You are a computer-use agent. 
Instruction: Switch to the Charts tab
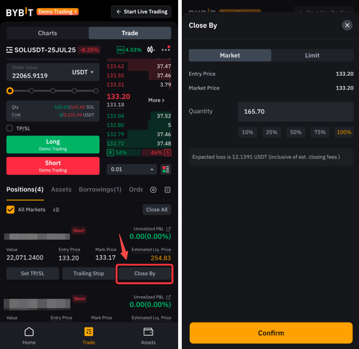pos(48,33)
